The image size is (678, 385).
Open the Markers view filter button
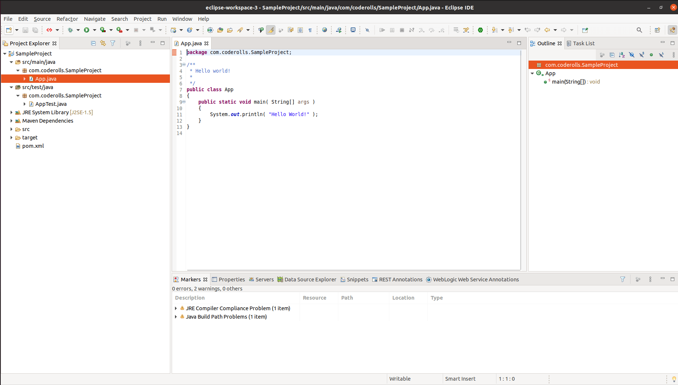(622, 279)
